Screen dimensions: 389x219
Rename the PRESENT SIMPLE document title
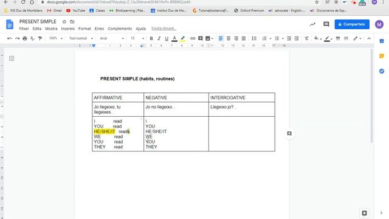pyautogui.click(x=38, y=22)
